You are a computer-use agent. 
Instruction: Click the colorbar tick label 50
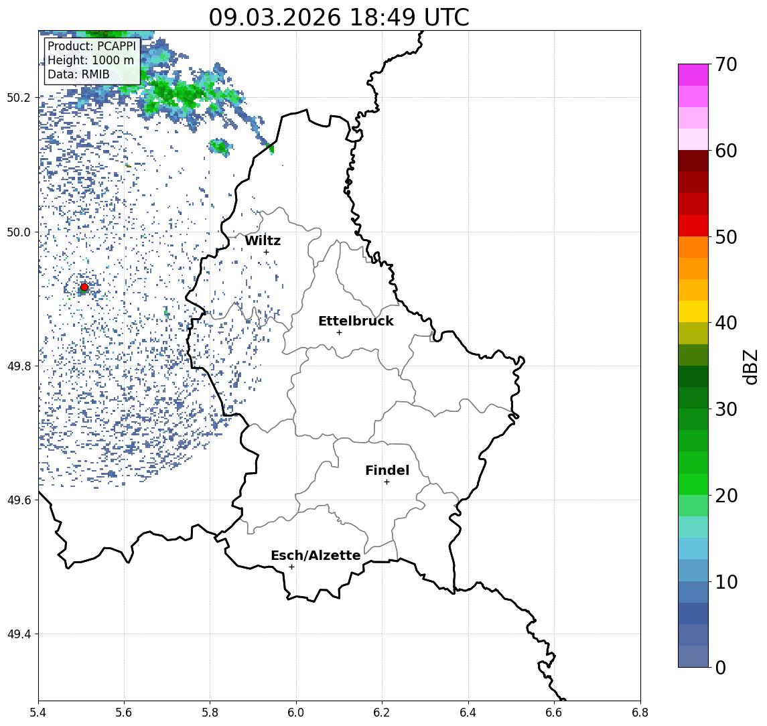[x=726, y=237]
